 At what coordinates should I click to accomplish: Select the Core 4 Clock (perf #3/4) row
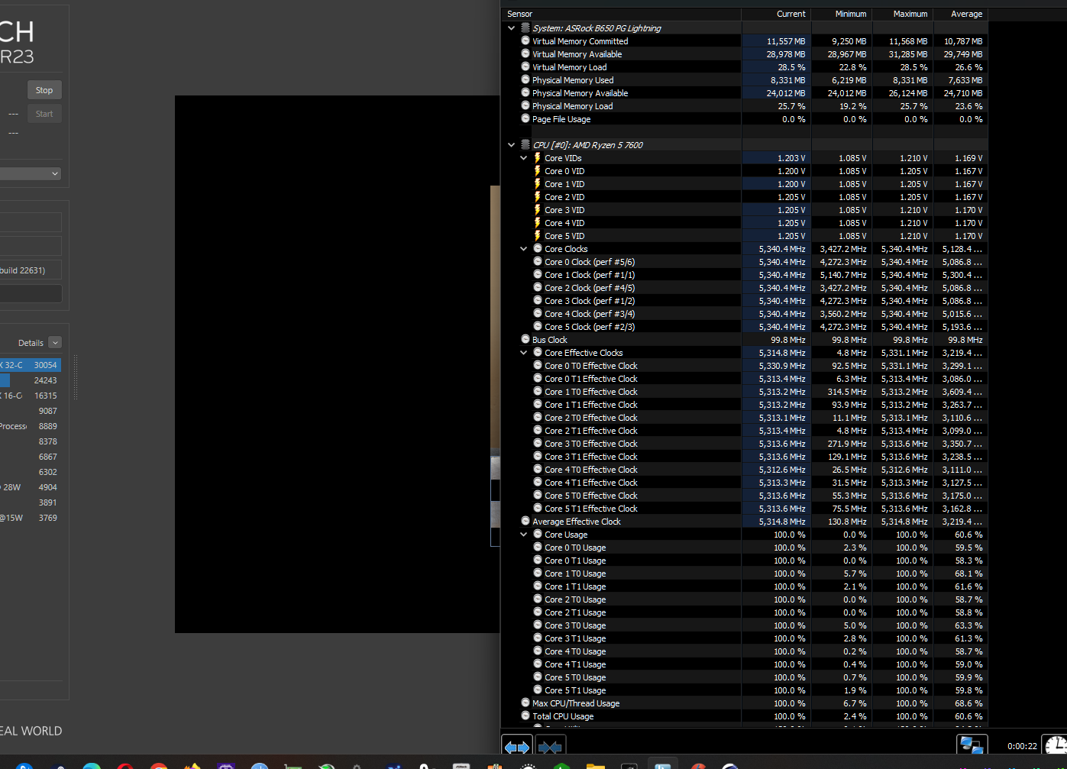[x=745, y=314]
